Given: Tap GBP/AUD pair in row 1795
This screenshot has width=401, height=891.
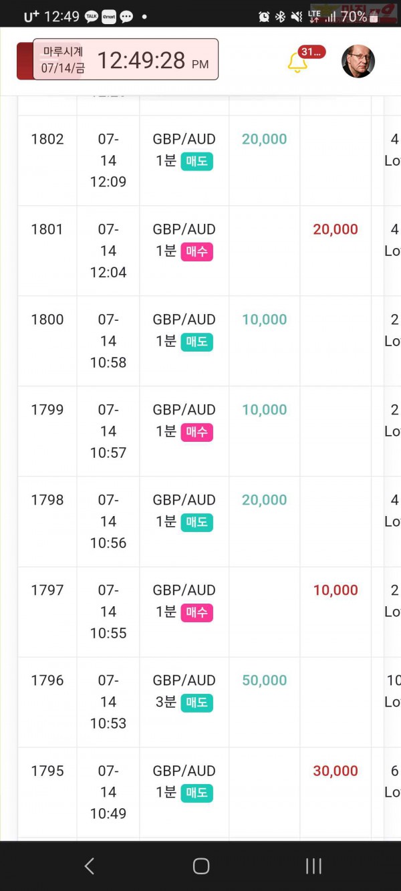Looking at the screenshot, I should (184, 771).
